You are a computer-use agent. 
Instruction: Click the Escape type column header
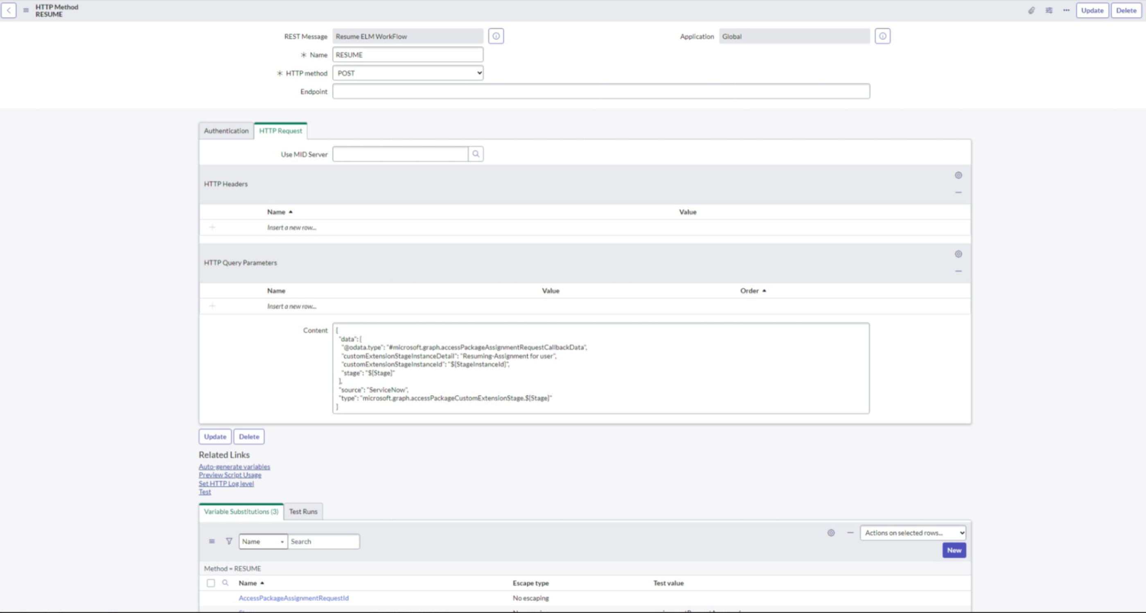tap(531, 583)
